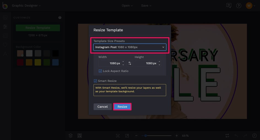
Task: Zoom in with the plus icon
Action: pos(177,136)
